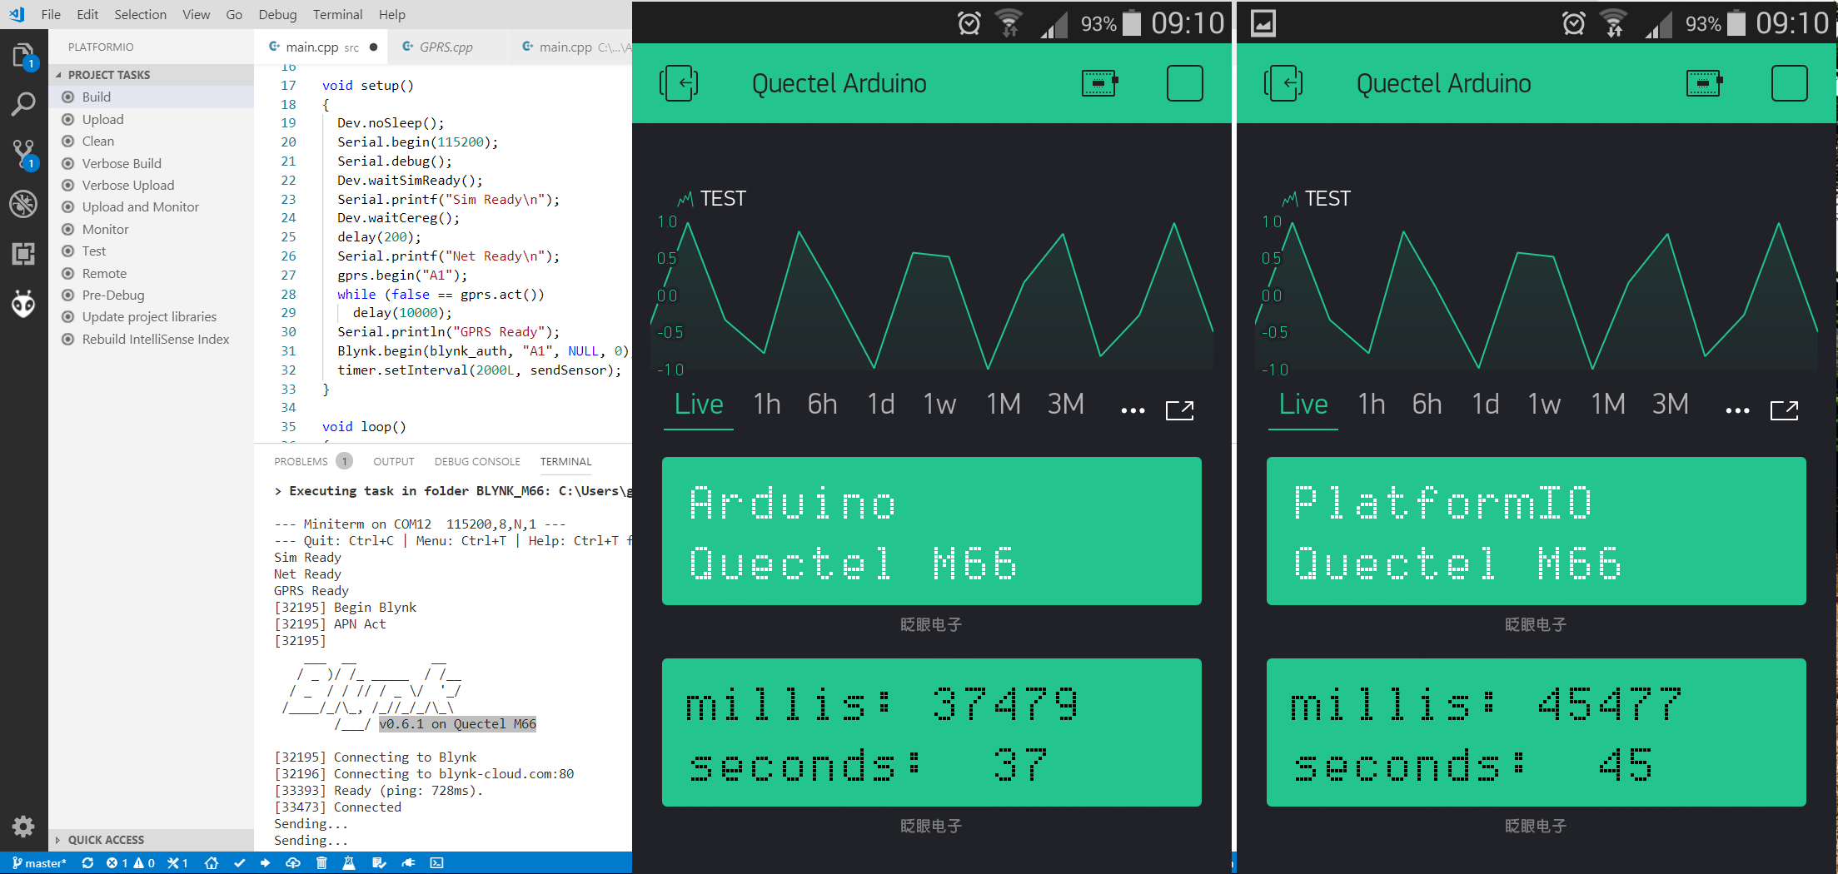Select 3M range in left Blynk chart
Screen dimensions: 1838x874
pyautogui.click(x=1066, y=405)
